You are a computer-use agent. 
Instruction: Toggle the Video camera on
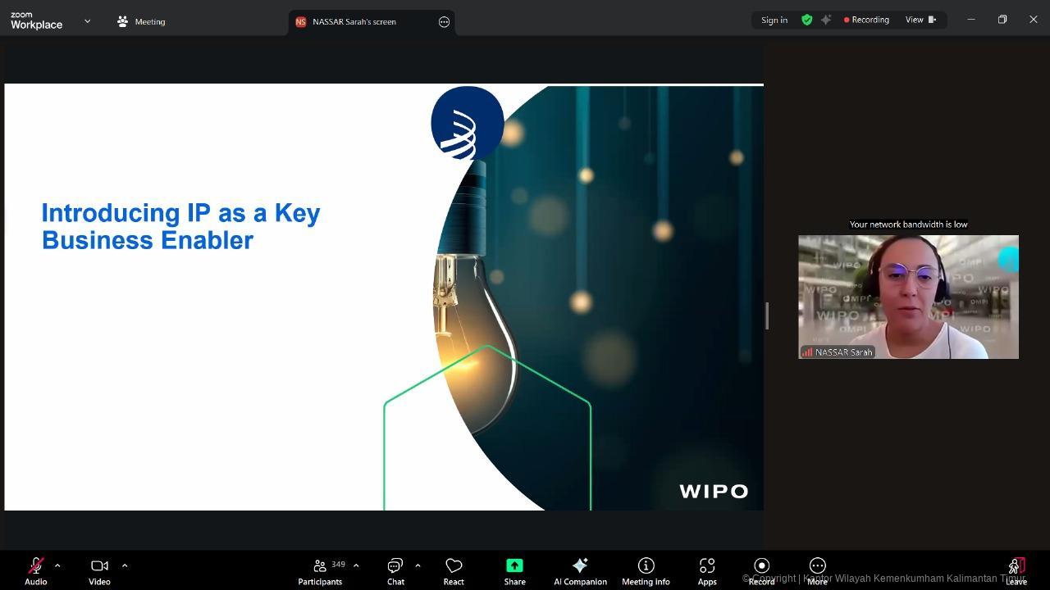tap(99, 571)
